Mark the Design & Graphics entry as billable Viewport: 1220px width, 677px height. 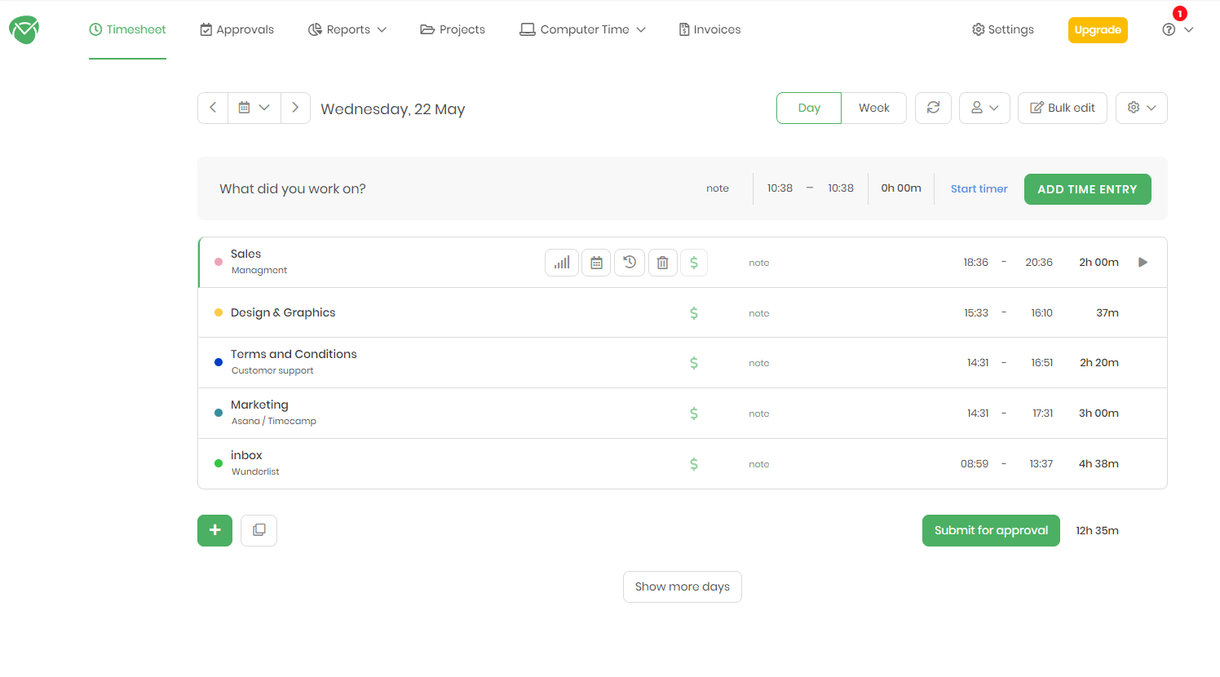pyautogui.click(x=694, y=312)
